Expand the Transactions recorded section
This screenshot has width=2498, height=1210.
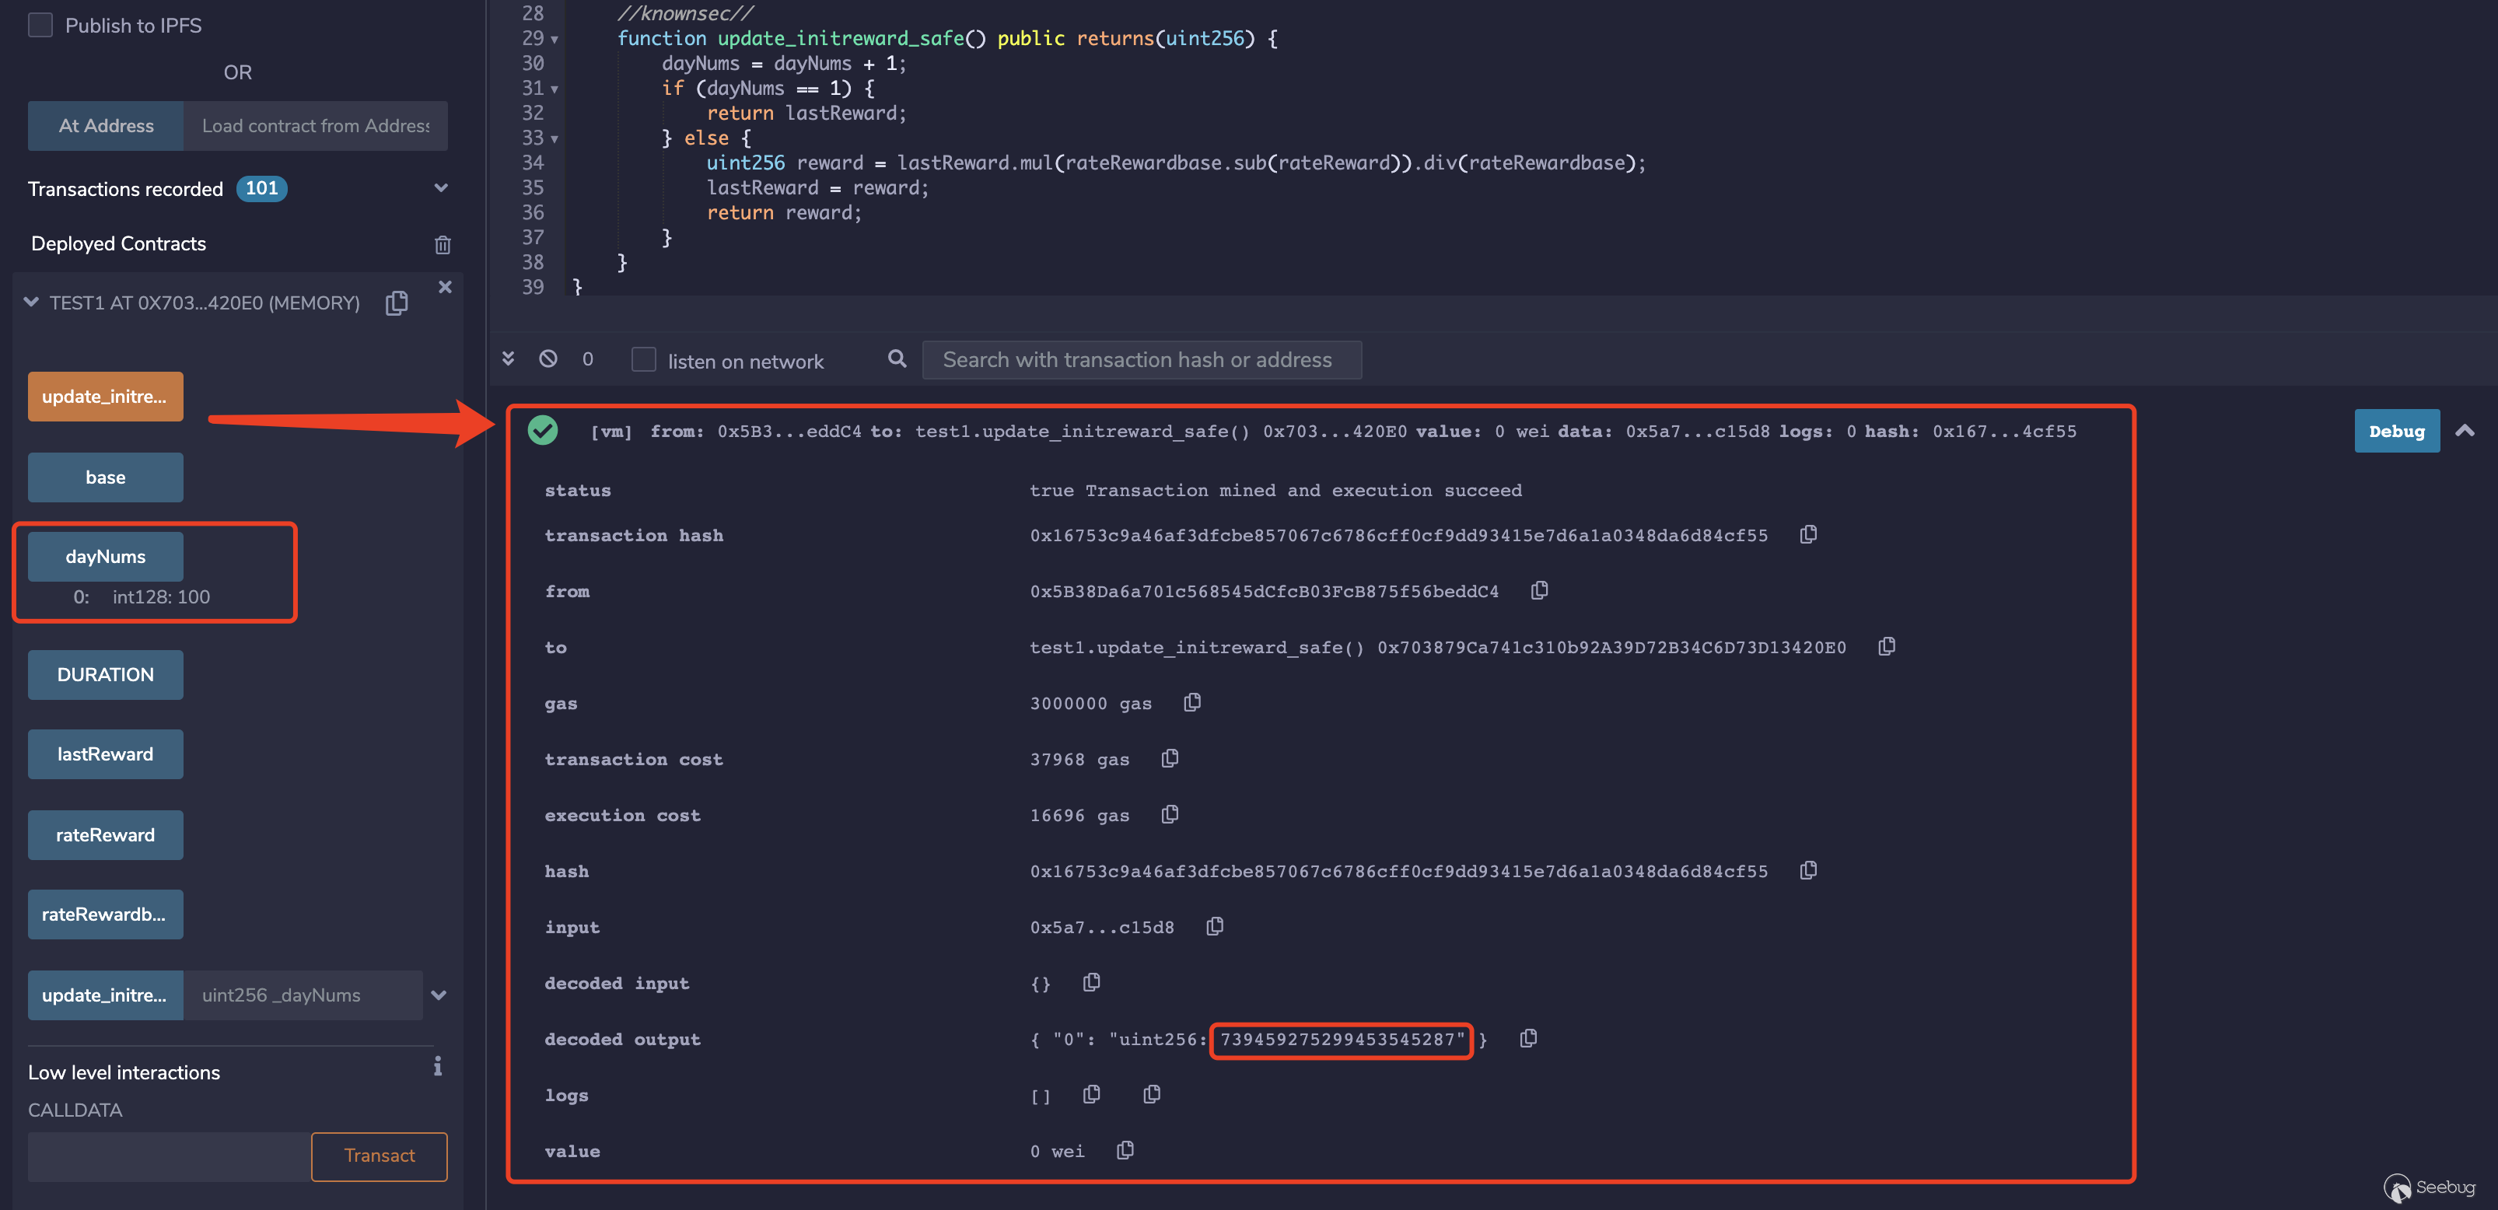coord(441,188)
